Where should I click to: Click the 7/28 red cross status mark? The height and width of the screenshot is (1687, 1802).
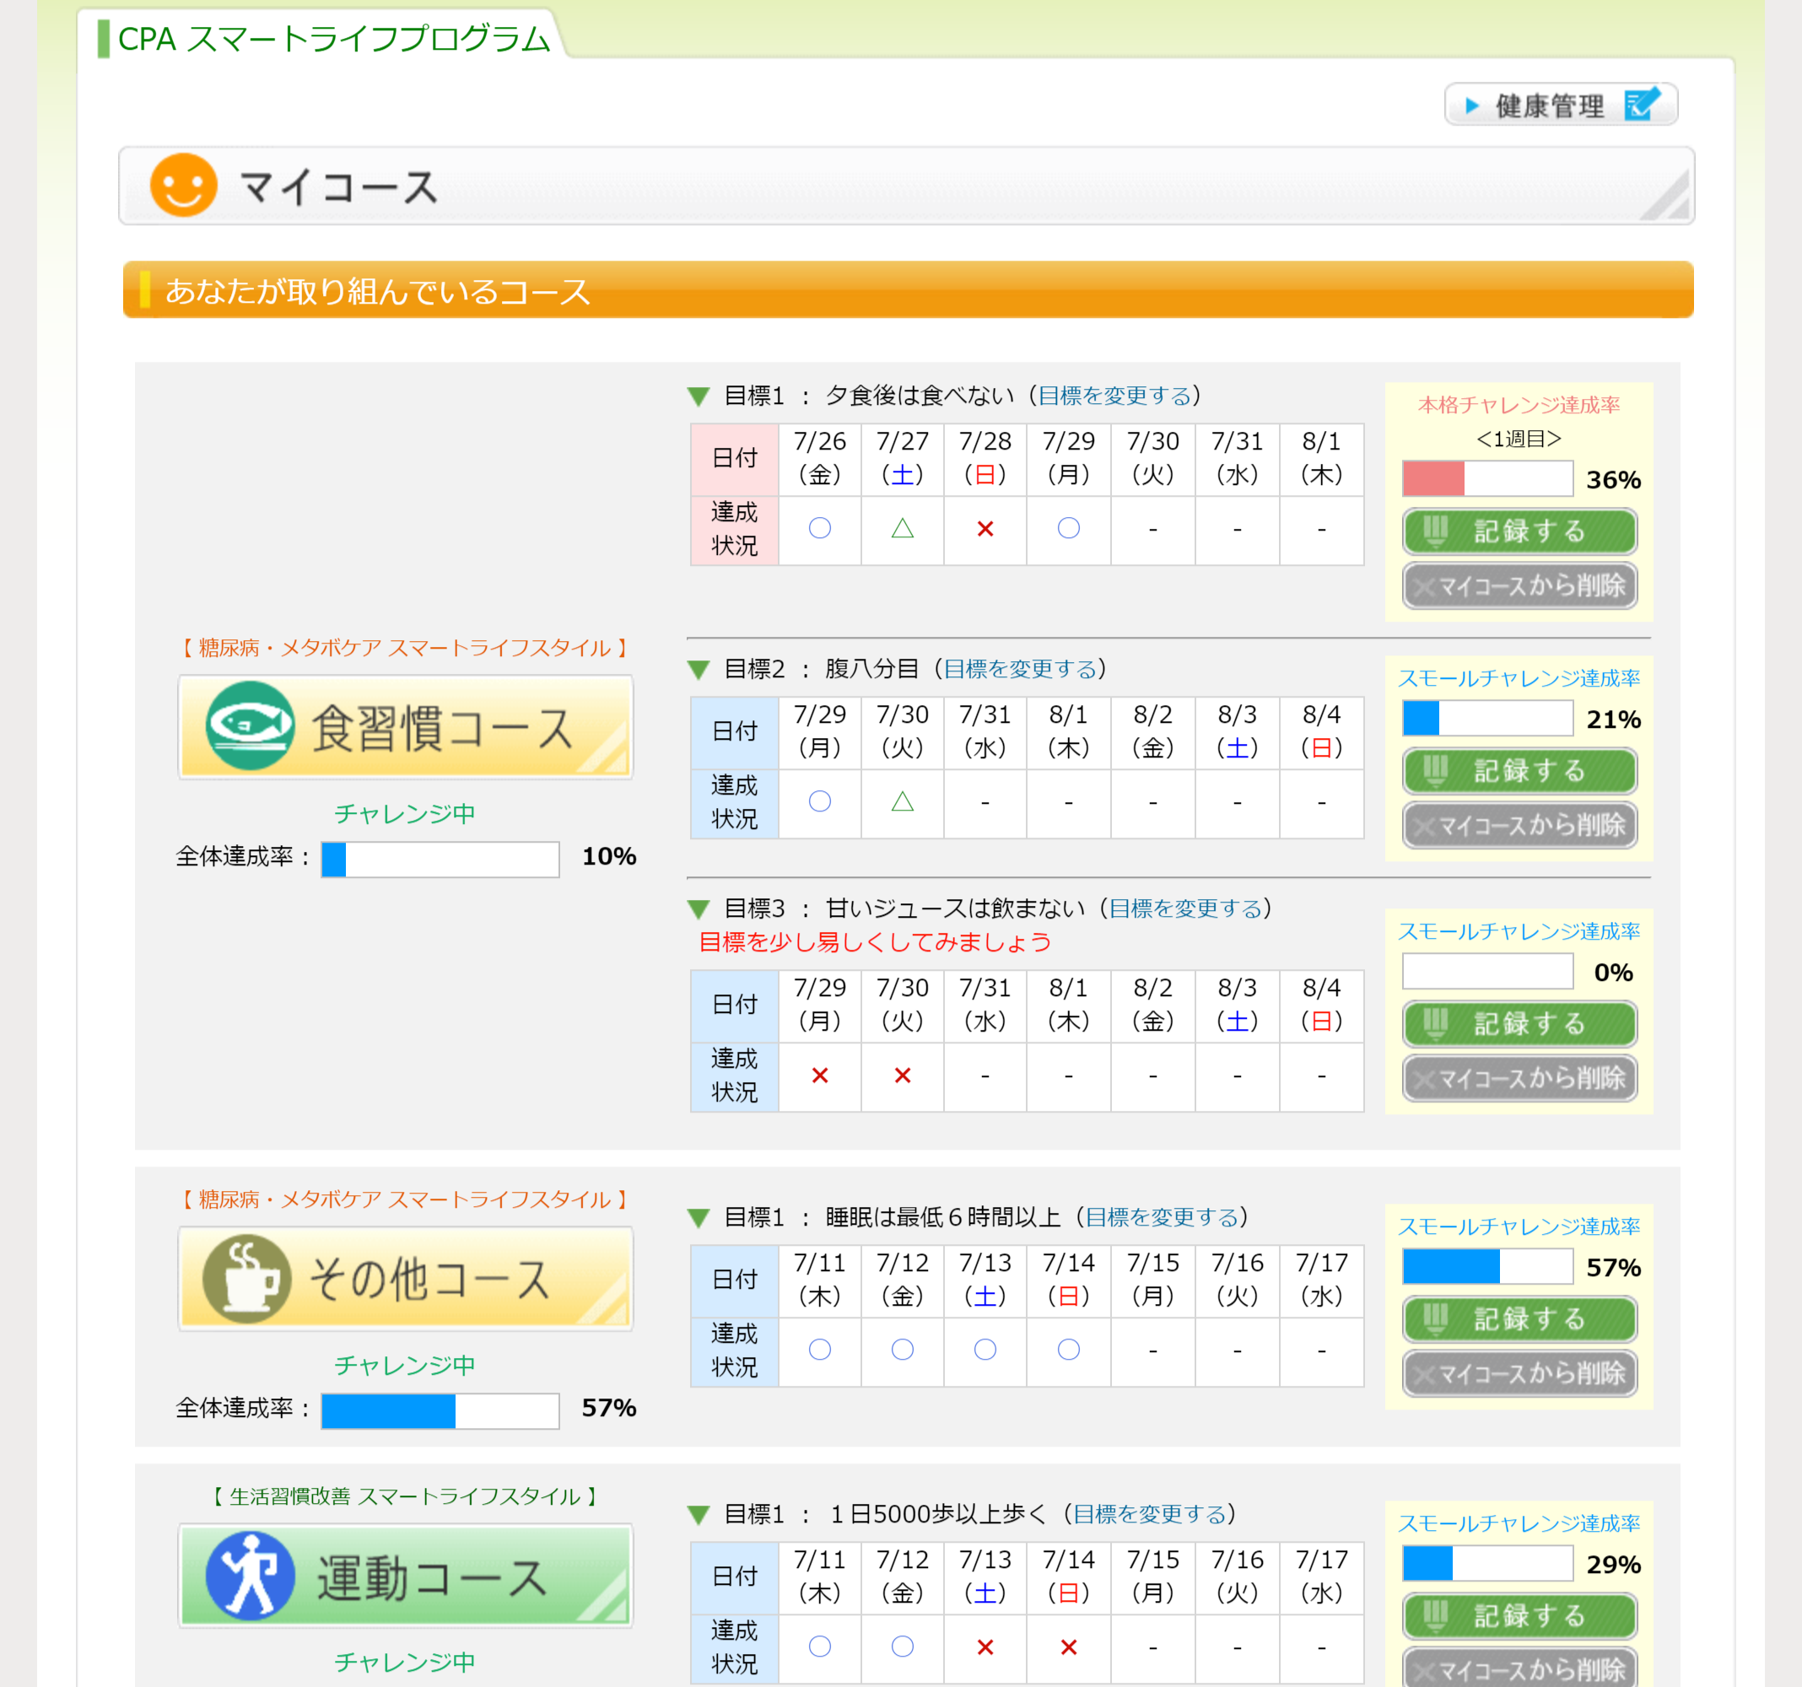[x=985, y=529]
